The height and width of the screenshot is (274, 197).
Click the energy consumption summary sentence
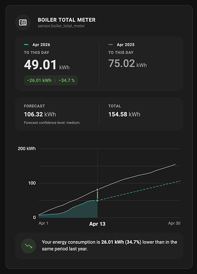pos(109,246)
